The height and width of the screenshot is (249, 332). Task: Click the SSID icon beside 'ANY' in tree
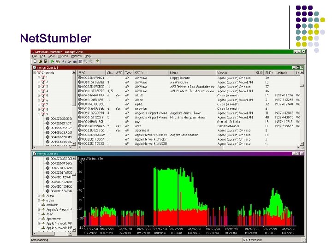coord(43,214)
